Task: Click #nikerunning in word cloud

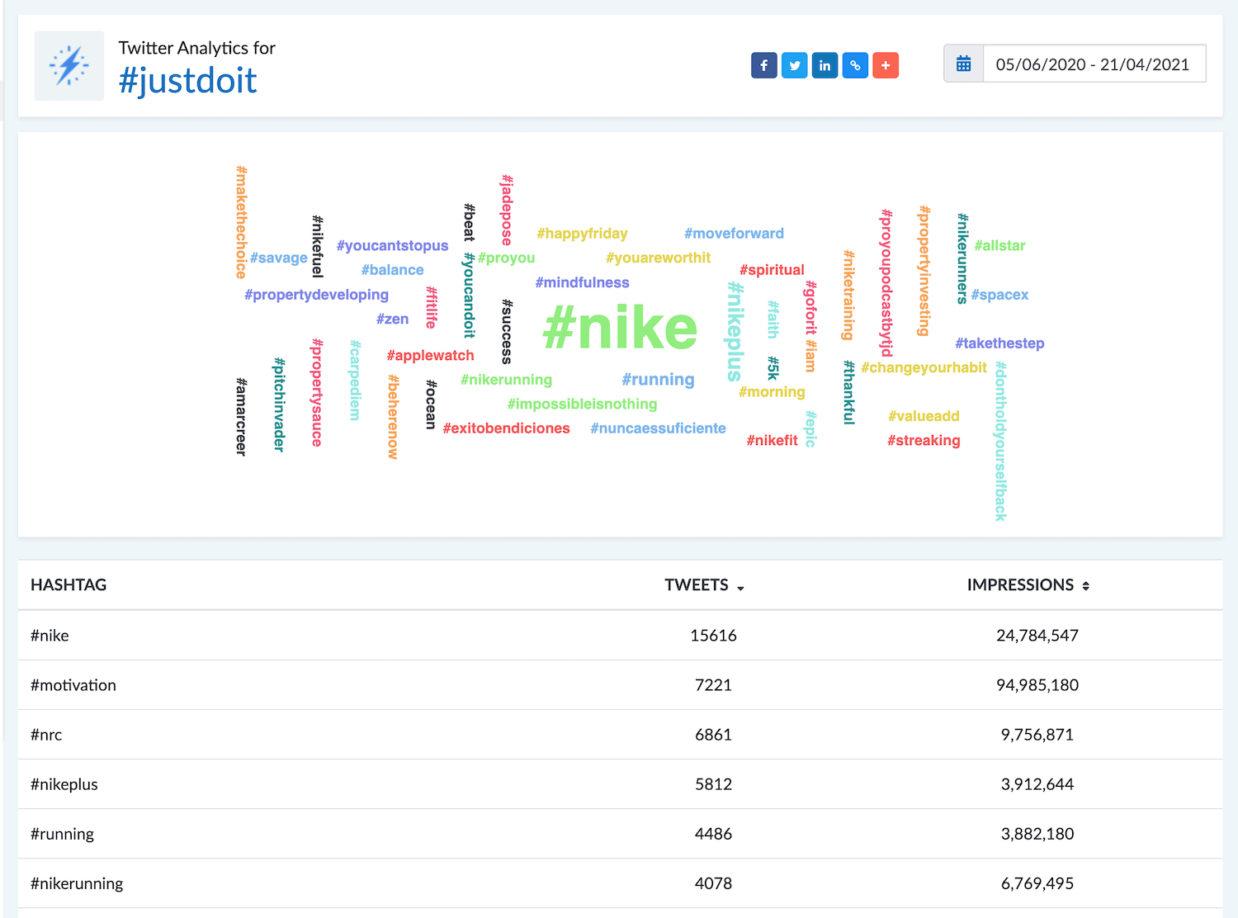Action: [x=506, y=380]
